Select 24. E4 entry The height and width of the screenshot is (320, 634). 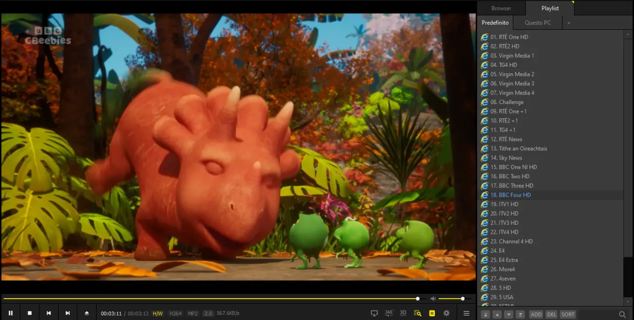click(551, 251)
